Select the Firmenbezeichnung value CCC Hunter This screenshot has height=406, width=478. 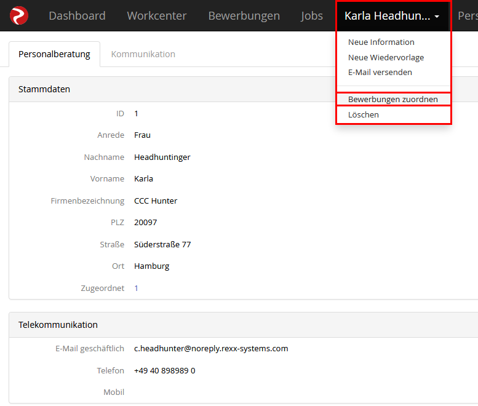point(156,201)
